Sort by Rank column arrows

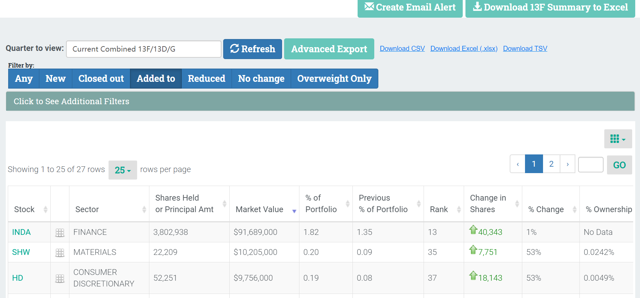(459, 209)
